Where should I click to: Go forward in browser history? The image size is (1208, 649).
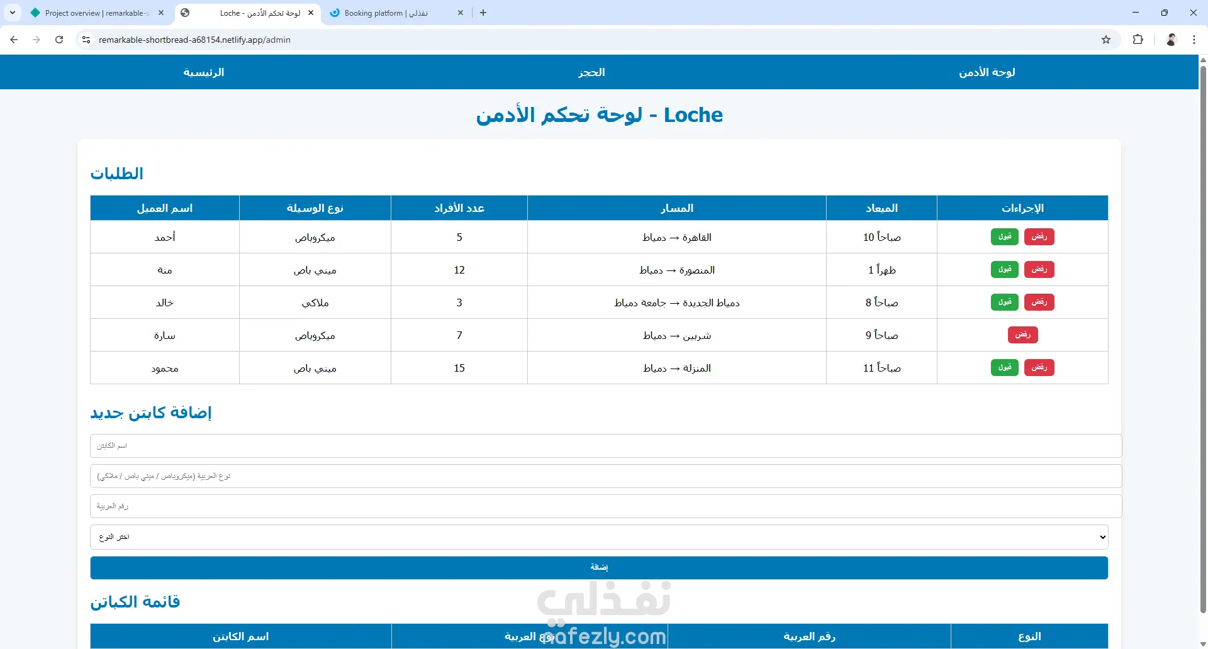point(36,40)
